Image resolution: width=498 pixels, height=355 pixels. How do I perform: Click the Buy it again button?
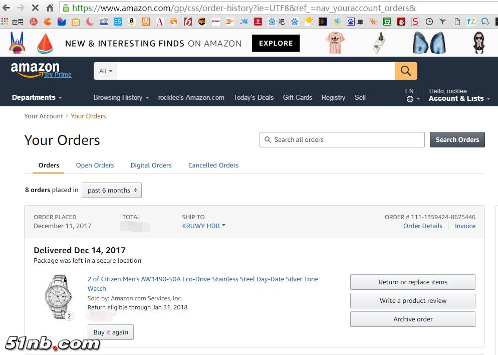[111, 332]
